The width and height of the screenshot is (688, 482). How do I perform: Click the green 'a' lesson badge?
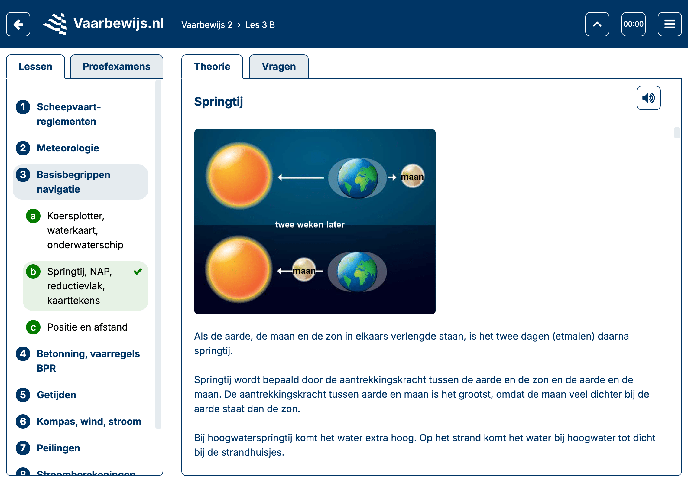(x=33, y=216)
